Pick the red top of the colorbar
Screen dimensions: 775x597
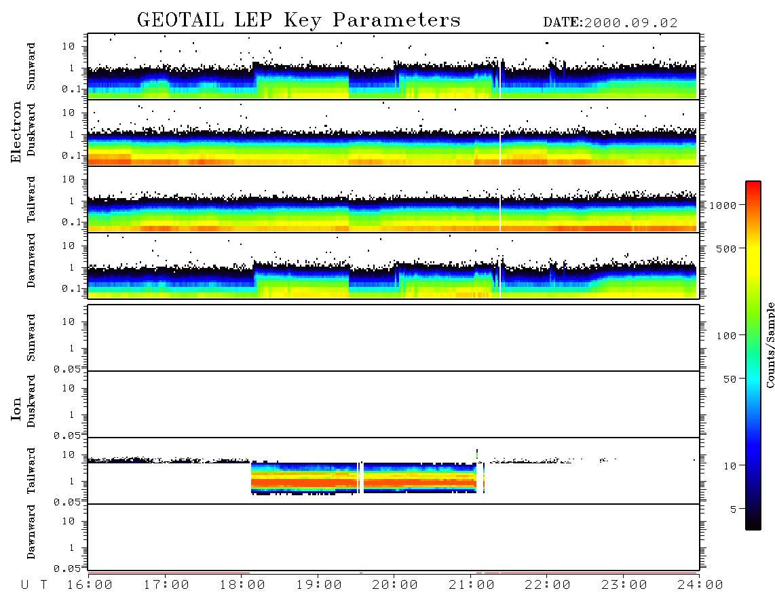tap(753, 187)
